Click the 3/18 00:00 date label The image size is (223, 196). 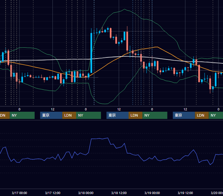coord(86,193)
